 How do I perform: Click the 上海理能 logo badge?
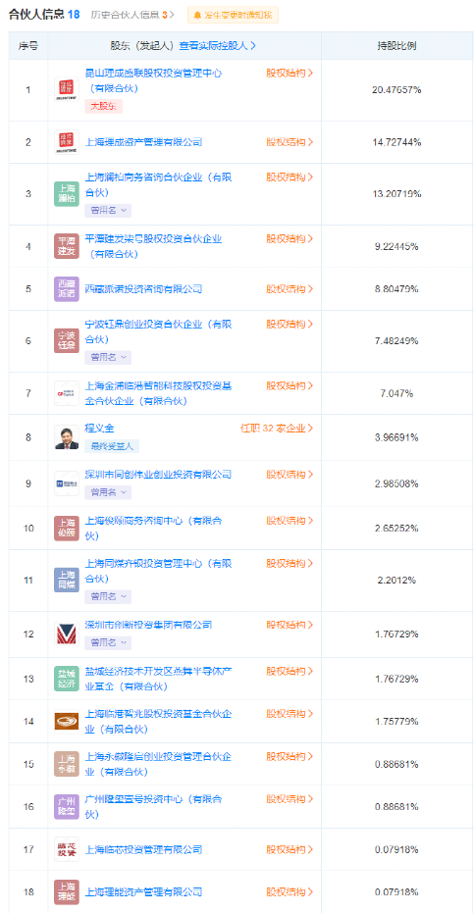[67, 892]
